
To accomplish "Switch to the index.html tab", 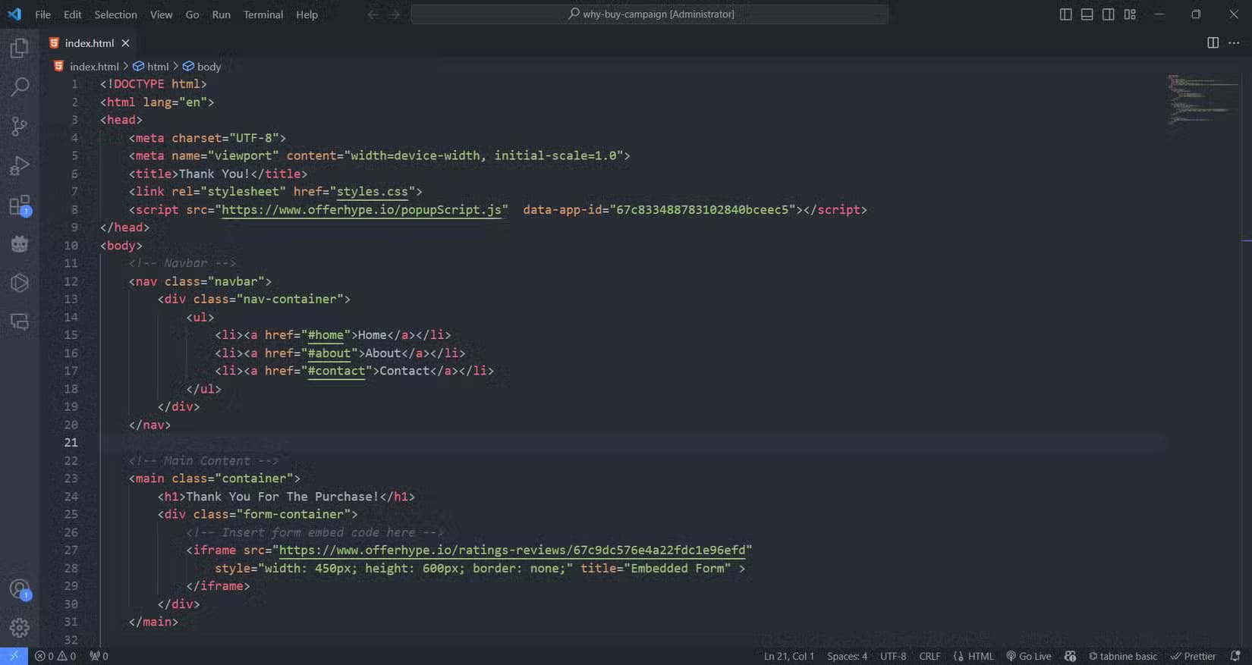I will [x=89, y=43].
